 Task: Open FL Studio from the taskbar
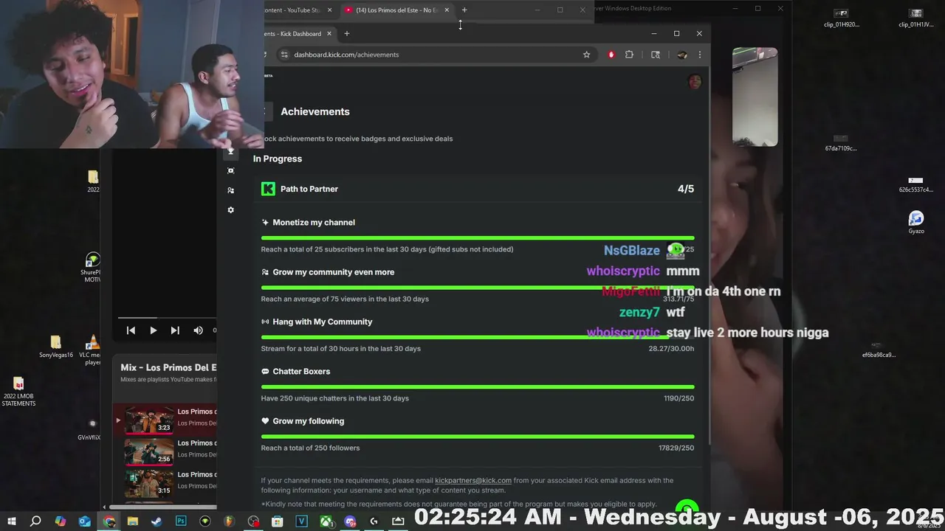pos(229,521)
